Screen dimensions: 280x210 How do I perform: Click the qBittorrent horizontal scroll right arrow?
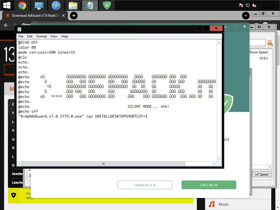tap(270, 167)
